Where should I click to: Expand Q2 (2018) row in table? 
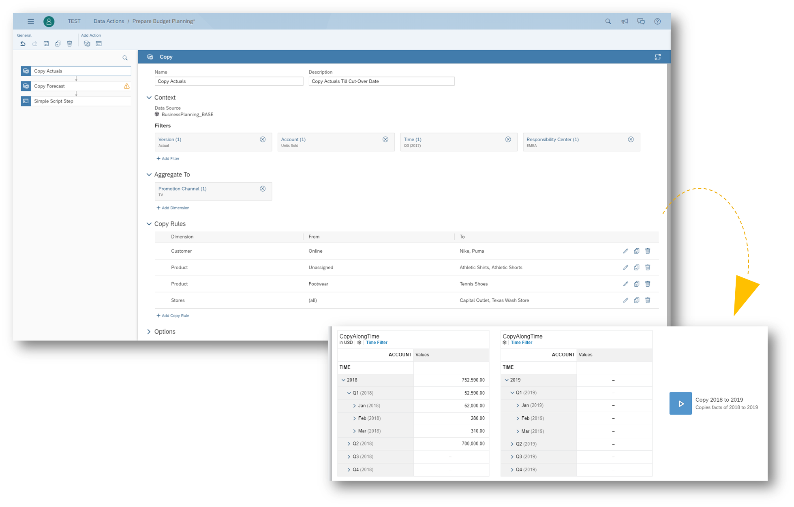(349, 444)
